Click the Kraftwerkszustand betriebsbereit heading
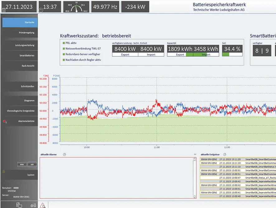The height and width of the screenshot is (208, 276). pyautogui.click(x=95, y=36)
